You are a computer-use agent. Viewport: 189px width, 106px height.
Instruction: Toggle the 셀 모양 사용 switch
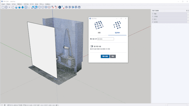(x=92, y=46)
